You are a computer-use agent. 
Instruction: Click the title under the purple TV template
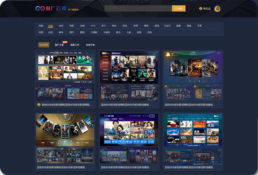(126, 167)
